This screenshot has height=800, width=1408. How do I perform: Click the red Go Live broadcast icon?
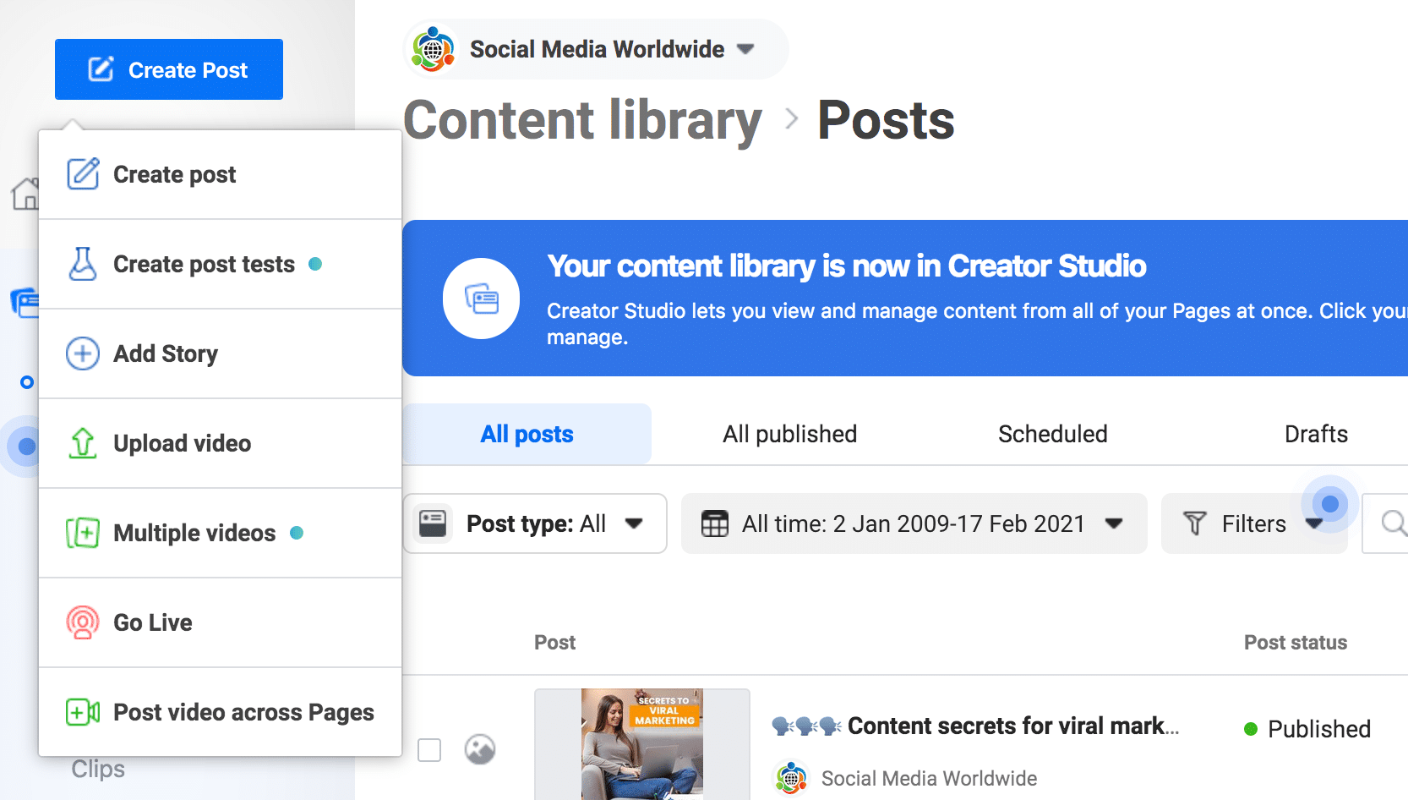(x=83, y=622)
